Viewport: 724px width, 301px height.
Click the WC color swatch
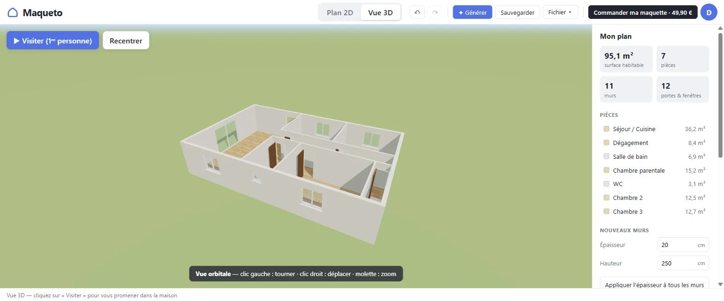606,184
